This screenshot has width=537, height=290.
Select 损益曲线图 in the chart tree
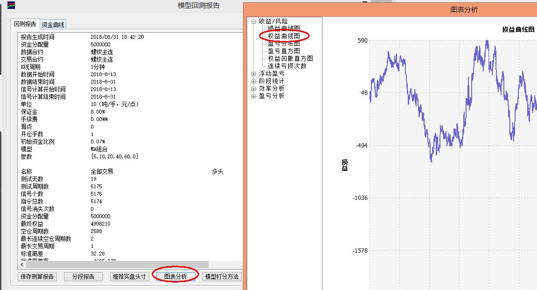[284, 29]
